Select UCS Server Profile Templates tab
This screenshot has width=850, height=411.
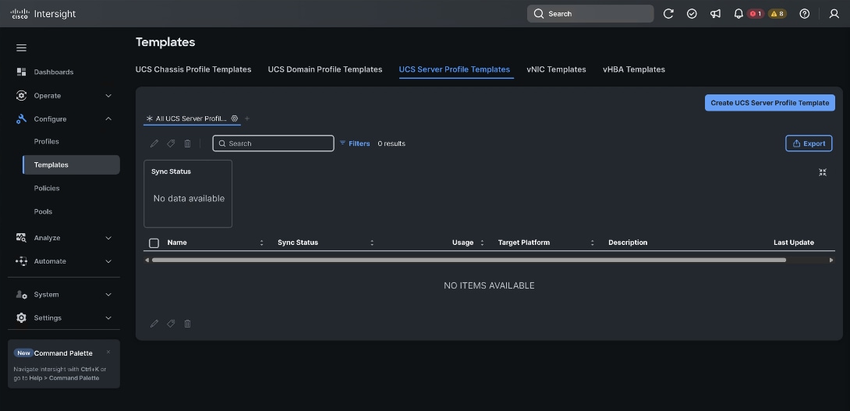[x=455, y=69]
